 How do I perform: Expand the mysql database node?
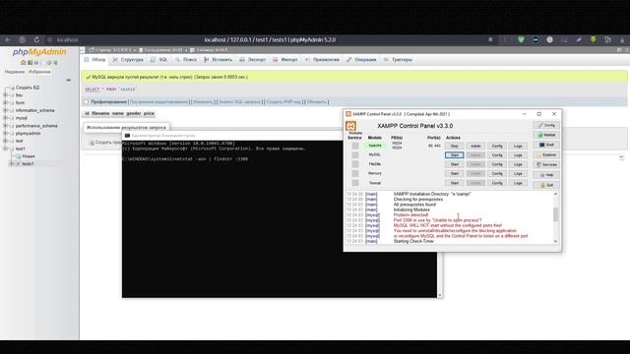pyautogui.click(x=6, y=118)
